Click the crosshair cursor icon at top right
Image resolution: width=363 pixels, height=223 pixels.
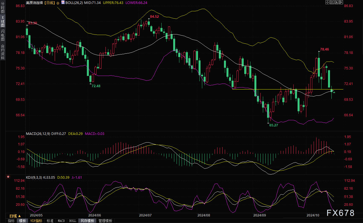coord(327,3)
